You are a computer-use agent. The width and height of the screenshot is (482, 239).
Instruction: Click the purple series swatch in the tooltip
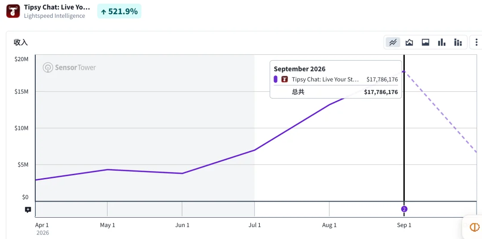coord(276,79)
